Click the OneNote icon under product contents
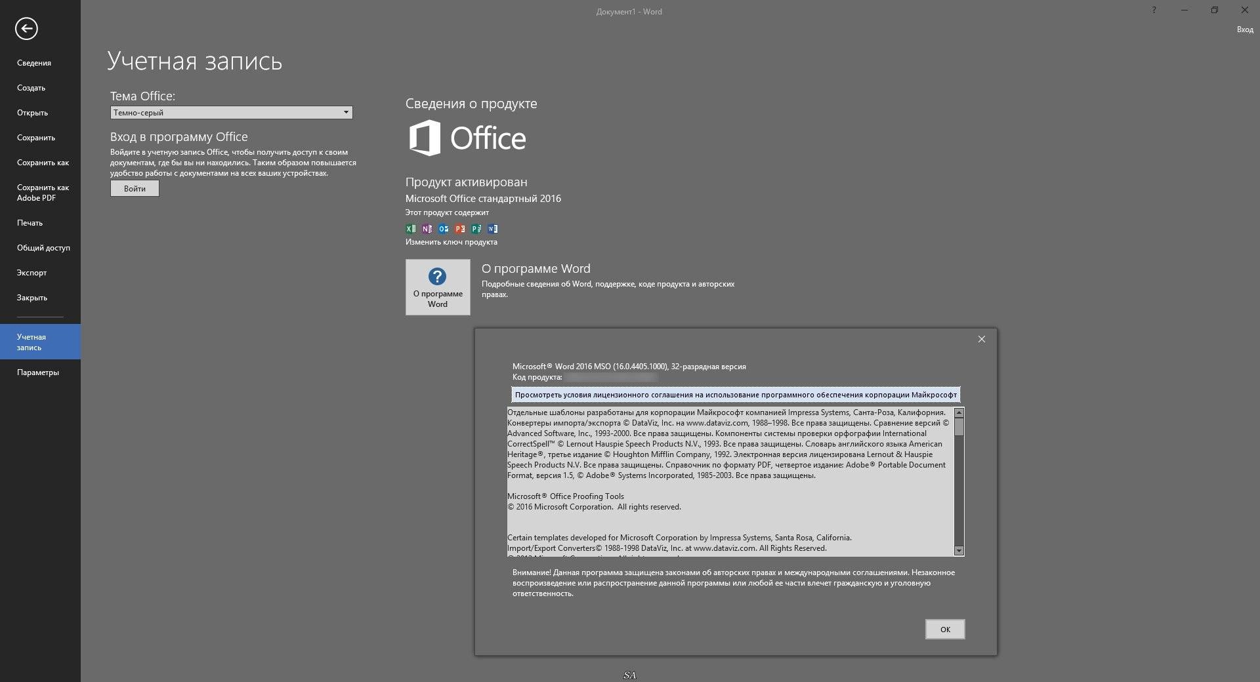Screen dimensions: 1260x682 tap(427, 229)
